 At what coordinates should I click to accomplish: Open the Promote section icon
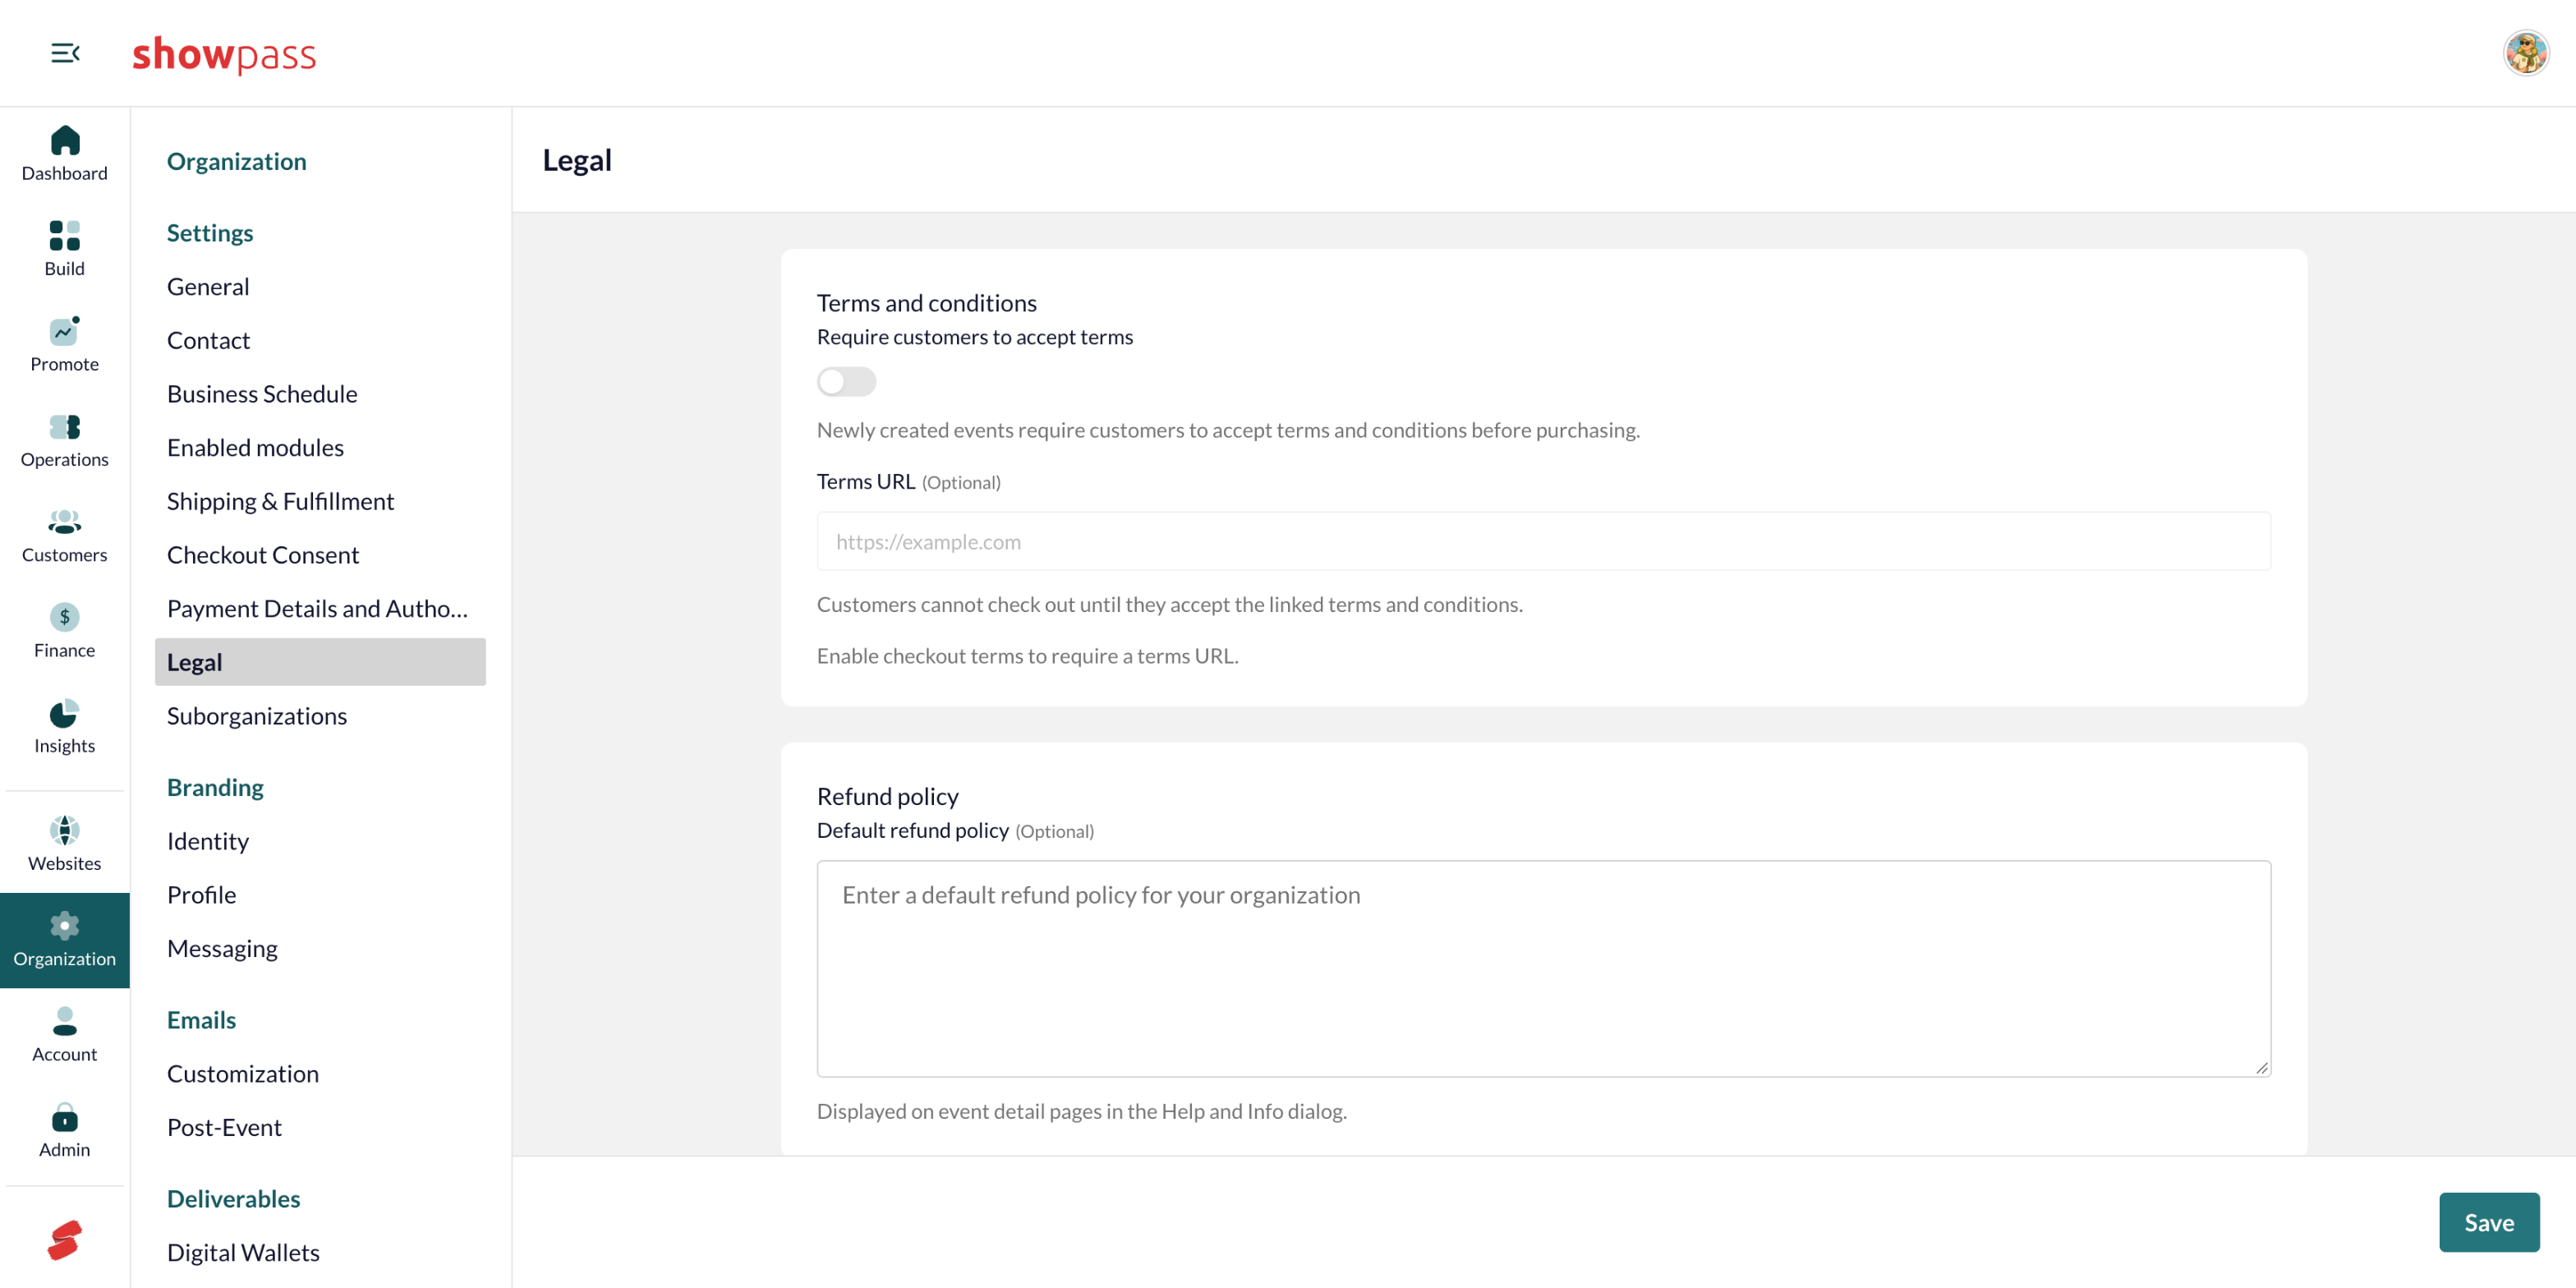(65, 330)
